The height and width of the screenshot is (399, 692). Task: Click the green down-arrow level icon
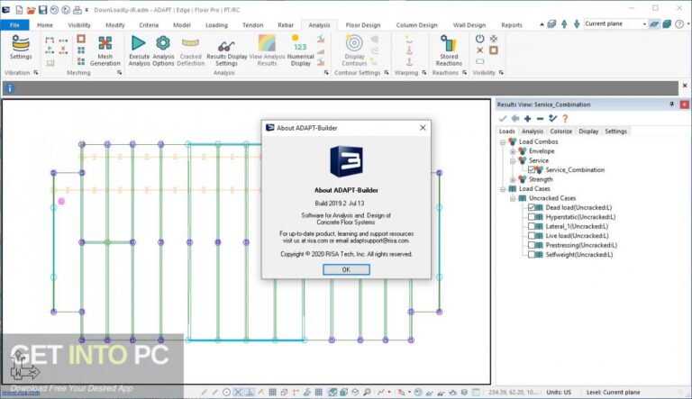click(577, 23)
